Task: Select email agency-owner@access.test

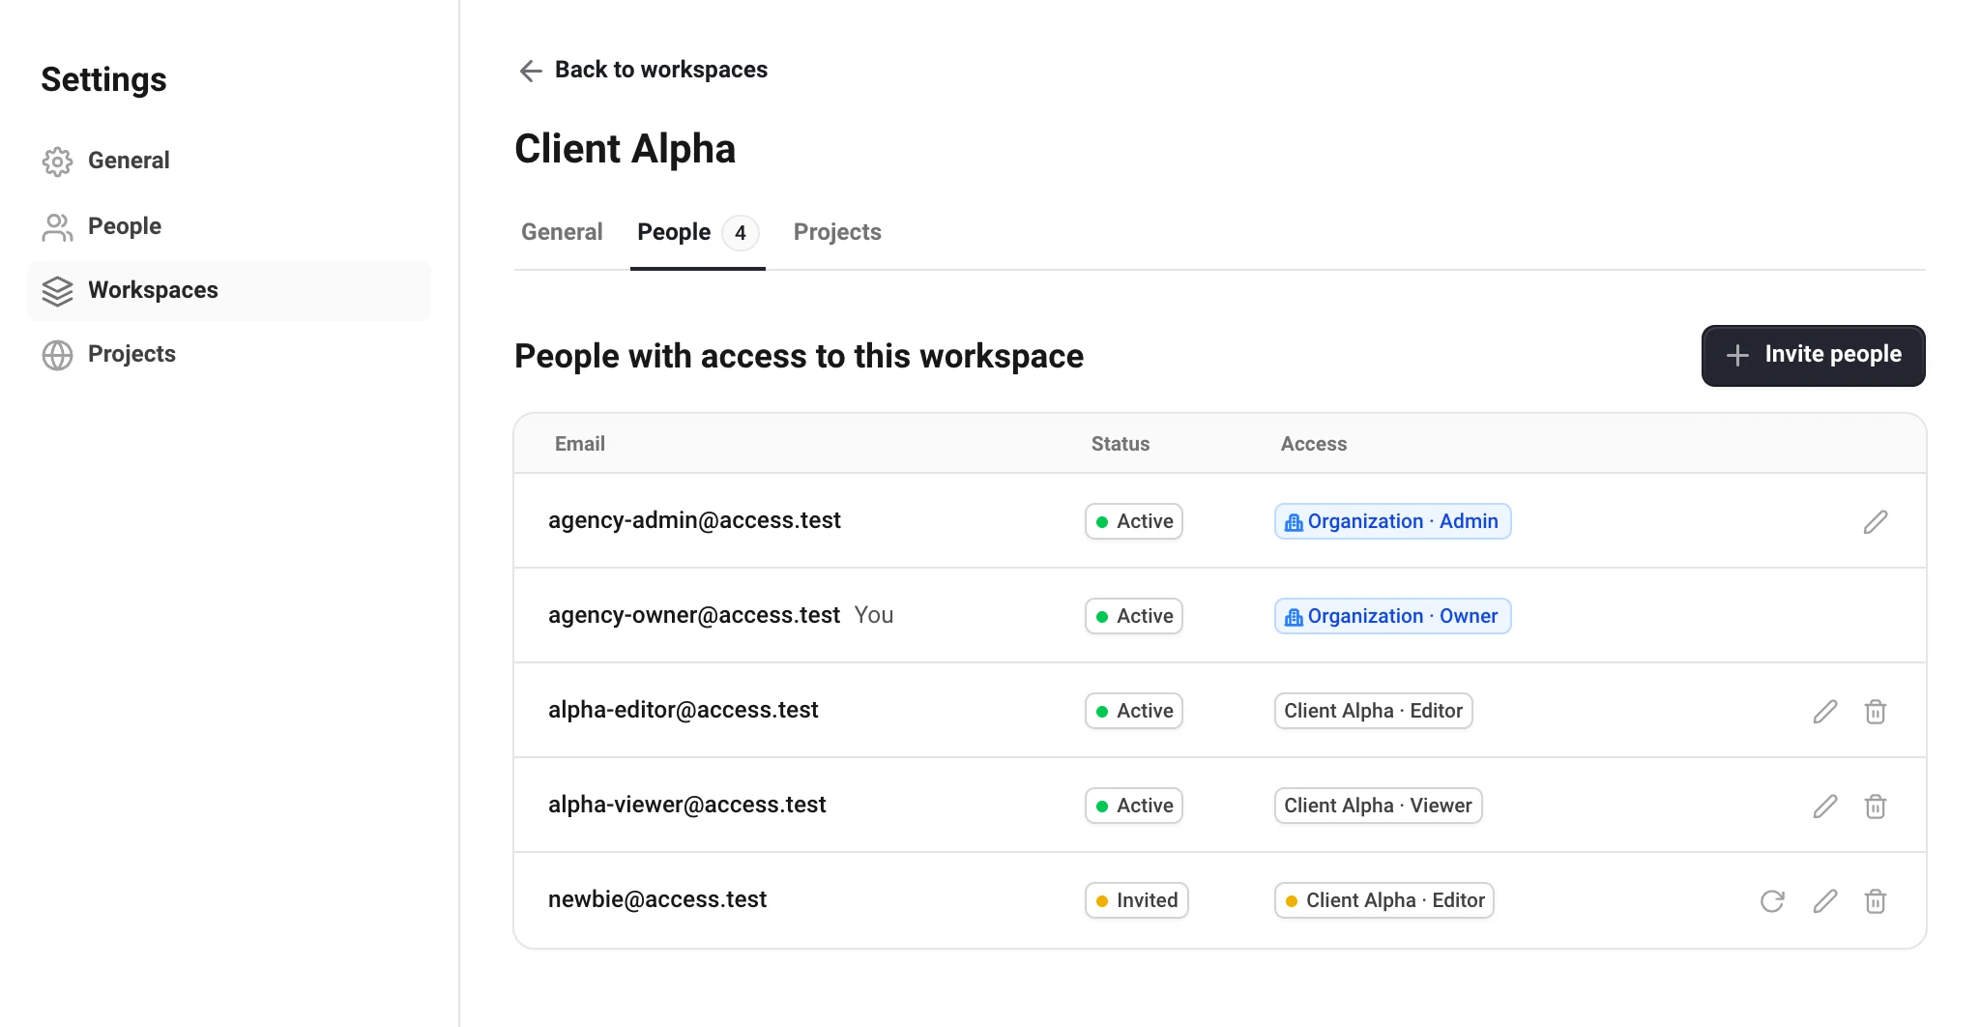Action: pyautogui.click(x=694, y=615)
